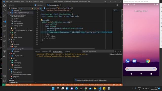Close the bottom panel

[120, 51]
